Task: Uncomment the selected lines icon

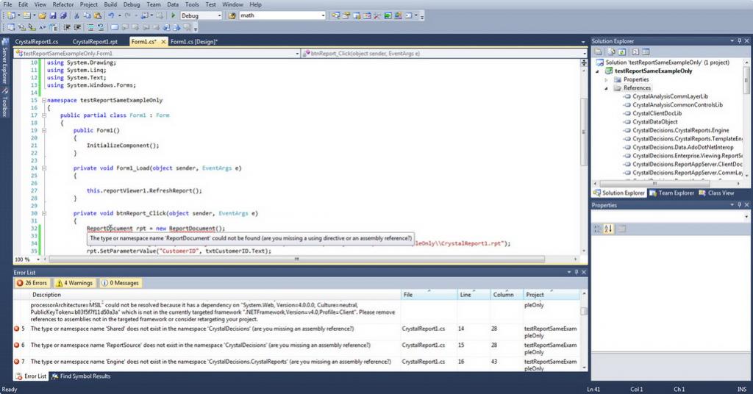Action: coord(101,27)
